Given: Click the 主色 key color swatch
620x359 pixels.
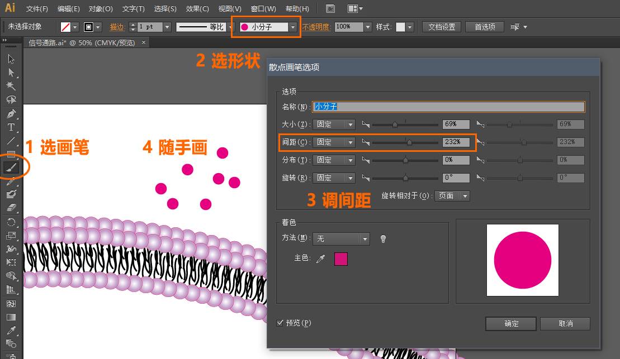Looking at the screenshot, I should [341, 259].
